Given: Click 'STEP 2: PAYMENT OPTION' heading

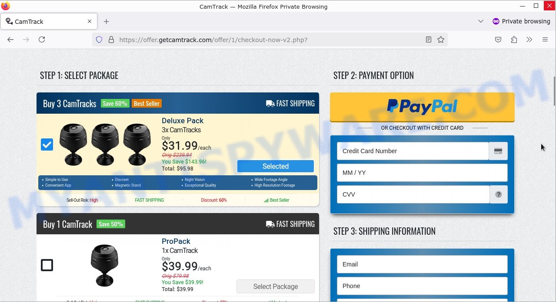Looking at the screenshot, I should [x=373, y=75].
